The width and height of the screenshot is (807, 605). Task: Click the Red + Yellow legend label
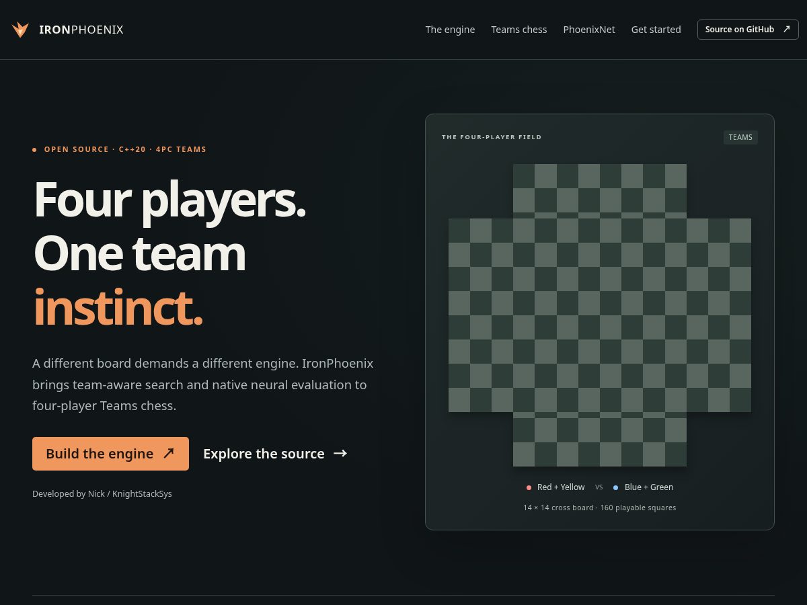click(561, 487)
